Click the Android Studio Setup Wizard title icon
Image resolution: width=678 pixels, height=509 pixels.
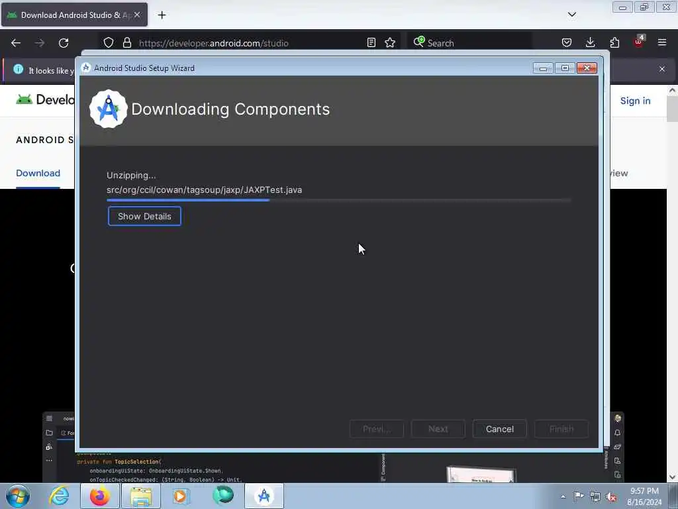(85, 68)
